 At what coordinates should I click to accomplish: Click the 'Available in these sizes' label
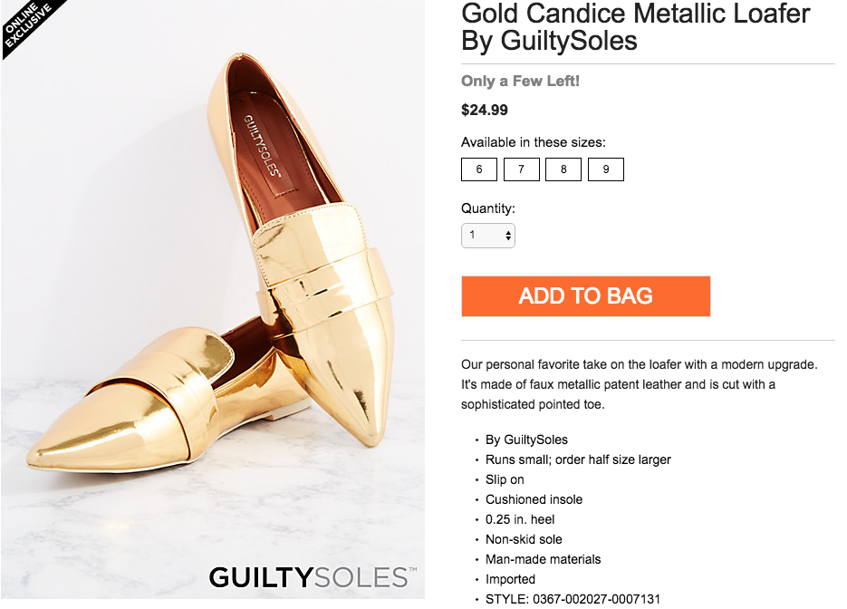534,142
